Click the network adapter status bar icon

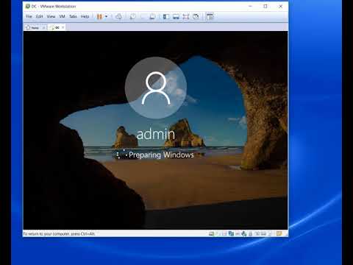point(231,233)
